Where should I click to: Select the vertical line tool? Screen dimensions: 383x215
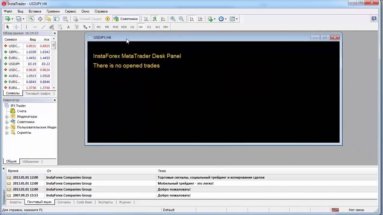[x=26, y=27]
